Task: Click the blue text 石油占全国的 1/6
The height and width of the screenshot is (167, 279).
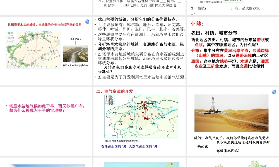Action: (x=114, y=146)
